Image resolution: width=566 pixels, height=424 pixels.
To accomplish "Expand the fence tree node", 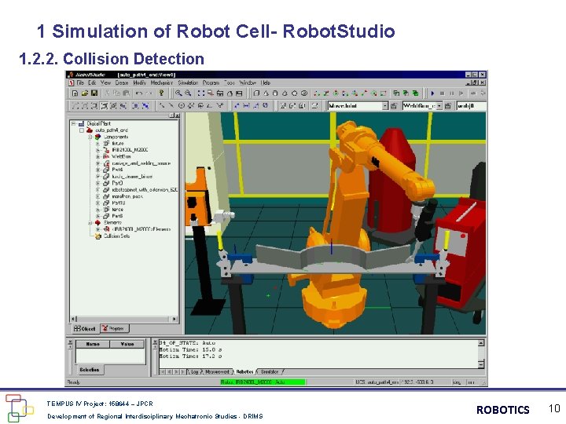I will [x=97, y=210].
